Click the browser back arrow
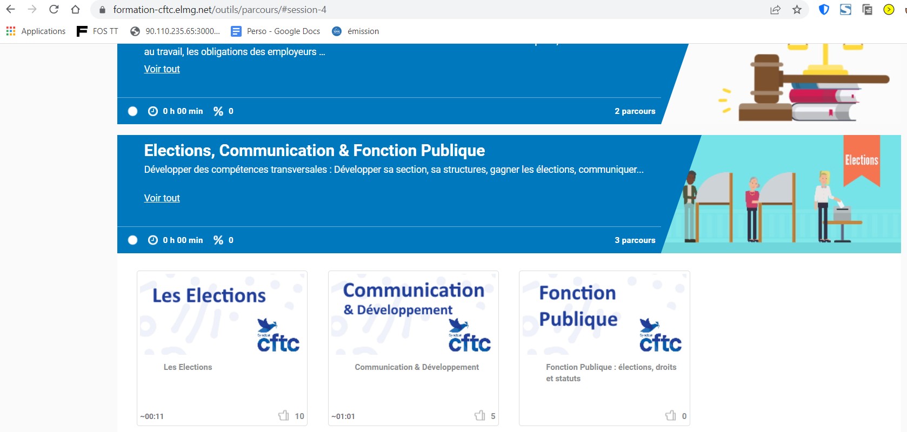 pyautogui.click(x=11, y=10)
